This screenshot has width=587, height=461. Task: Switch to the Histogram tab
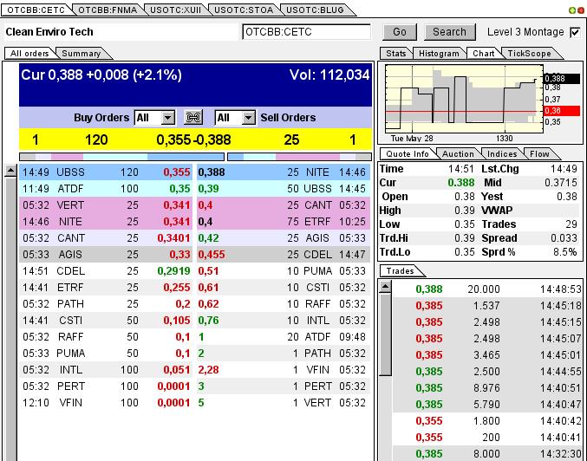click(x=439, y=54)
